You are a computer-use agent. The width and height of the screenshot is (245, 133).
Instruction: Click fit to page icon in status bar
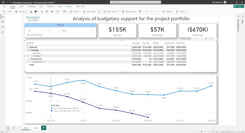(217, 132)
